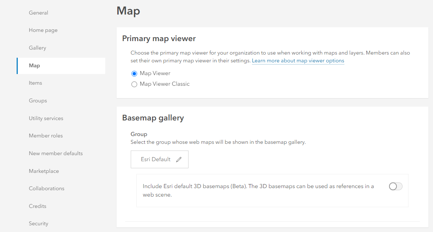The height and width of the screenshot is (232, 433).
Task: Select the Map sidebar item
Action: [34, 66]
